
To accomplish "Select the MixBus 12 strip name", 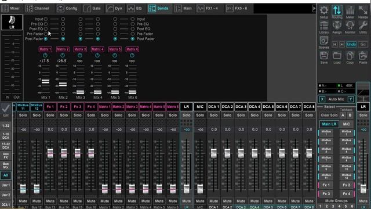I will pyautogui.click(x=37, y=107).
